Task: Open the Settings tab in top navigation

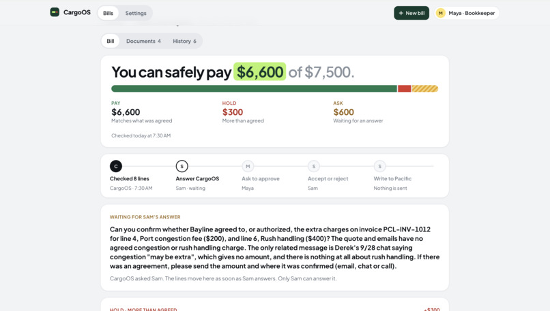Action: [x=136, y=13]
